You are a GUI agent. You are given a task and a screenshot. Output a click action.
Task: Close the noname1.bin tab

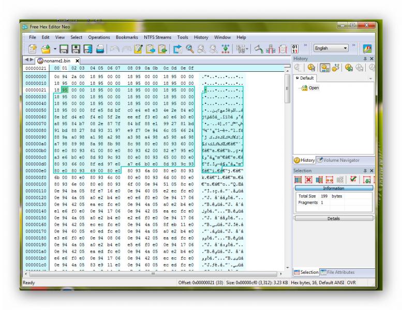click(x=77, y=61)
